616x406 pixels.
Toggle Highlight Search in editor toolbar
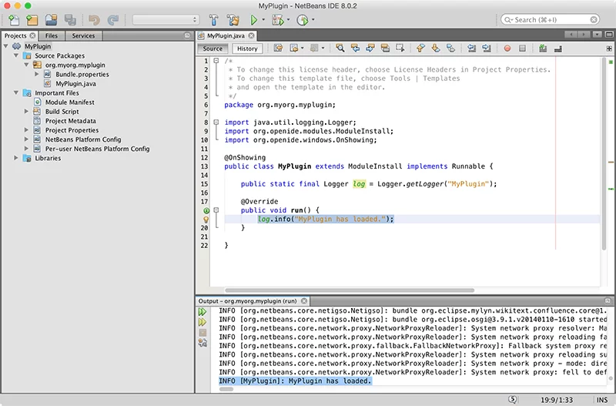tap(385, 49)
